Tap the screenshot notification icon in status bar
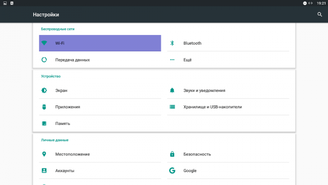The height and width of the screenshot is (185, 328). coord(5,3)
